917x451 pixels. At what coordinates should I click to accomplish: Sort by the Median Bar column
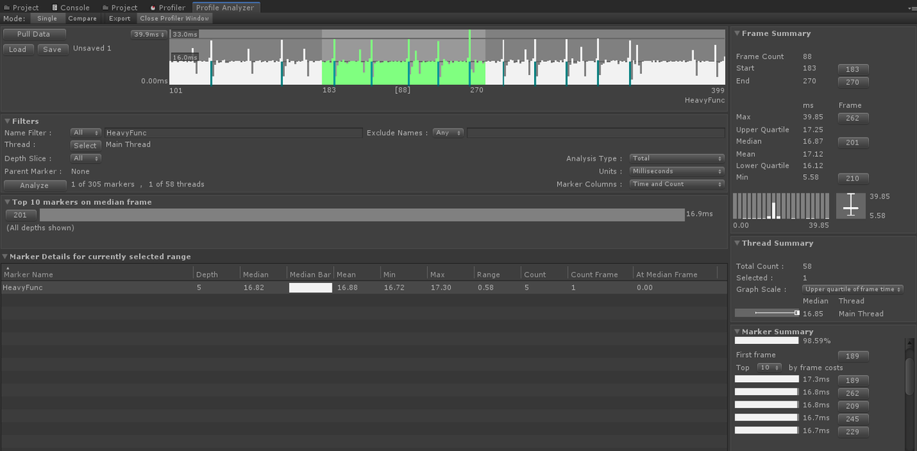[x=309, y=274]
